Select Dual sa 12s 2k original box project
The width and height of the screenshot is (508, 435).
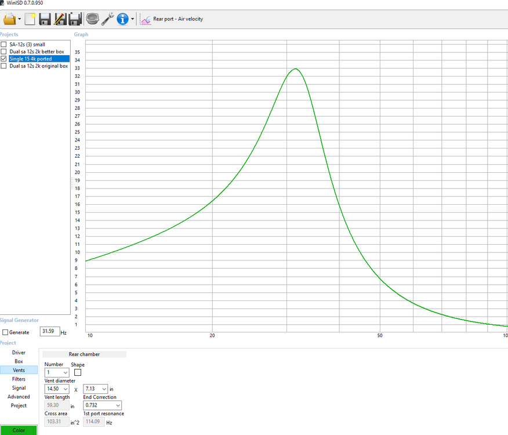pyautogui.click(x=38, y=66)
